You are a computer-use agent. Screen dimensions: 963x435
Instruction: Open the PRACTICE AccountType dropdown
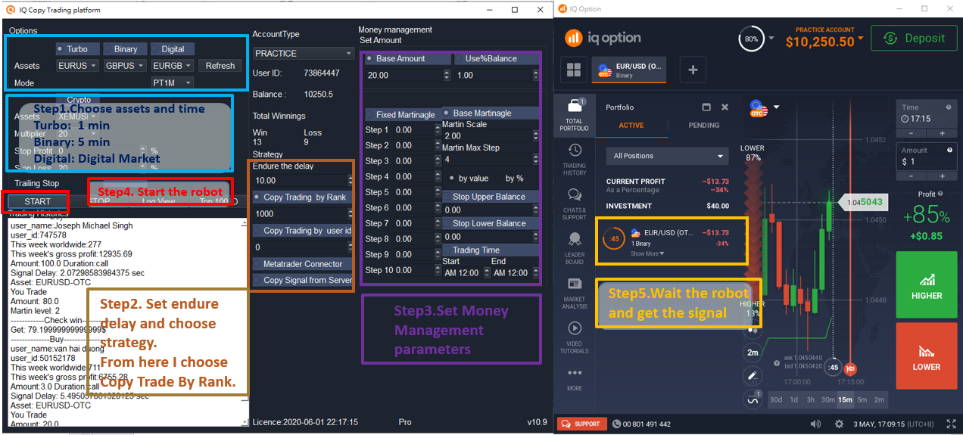[x=303, y=54]
